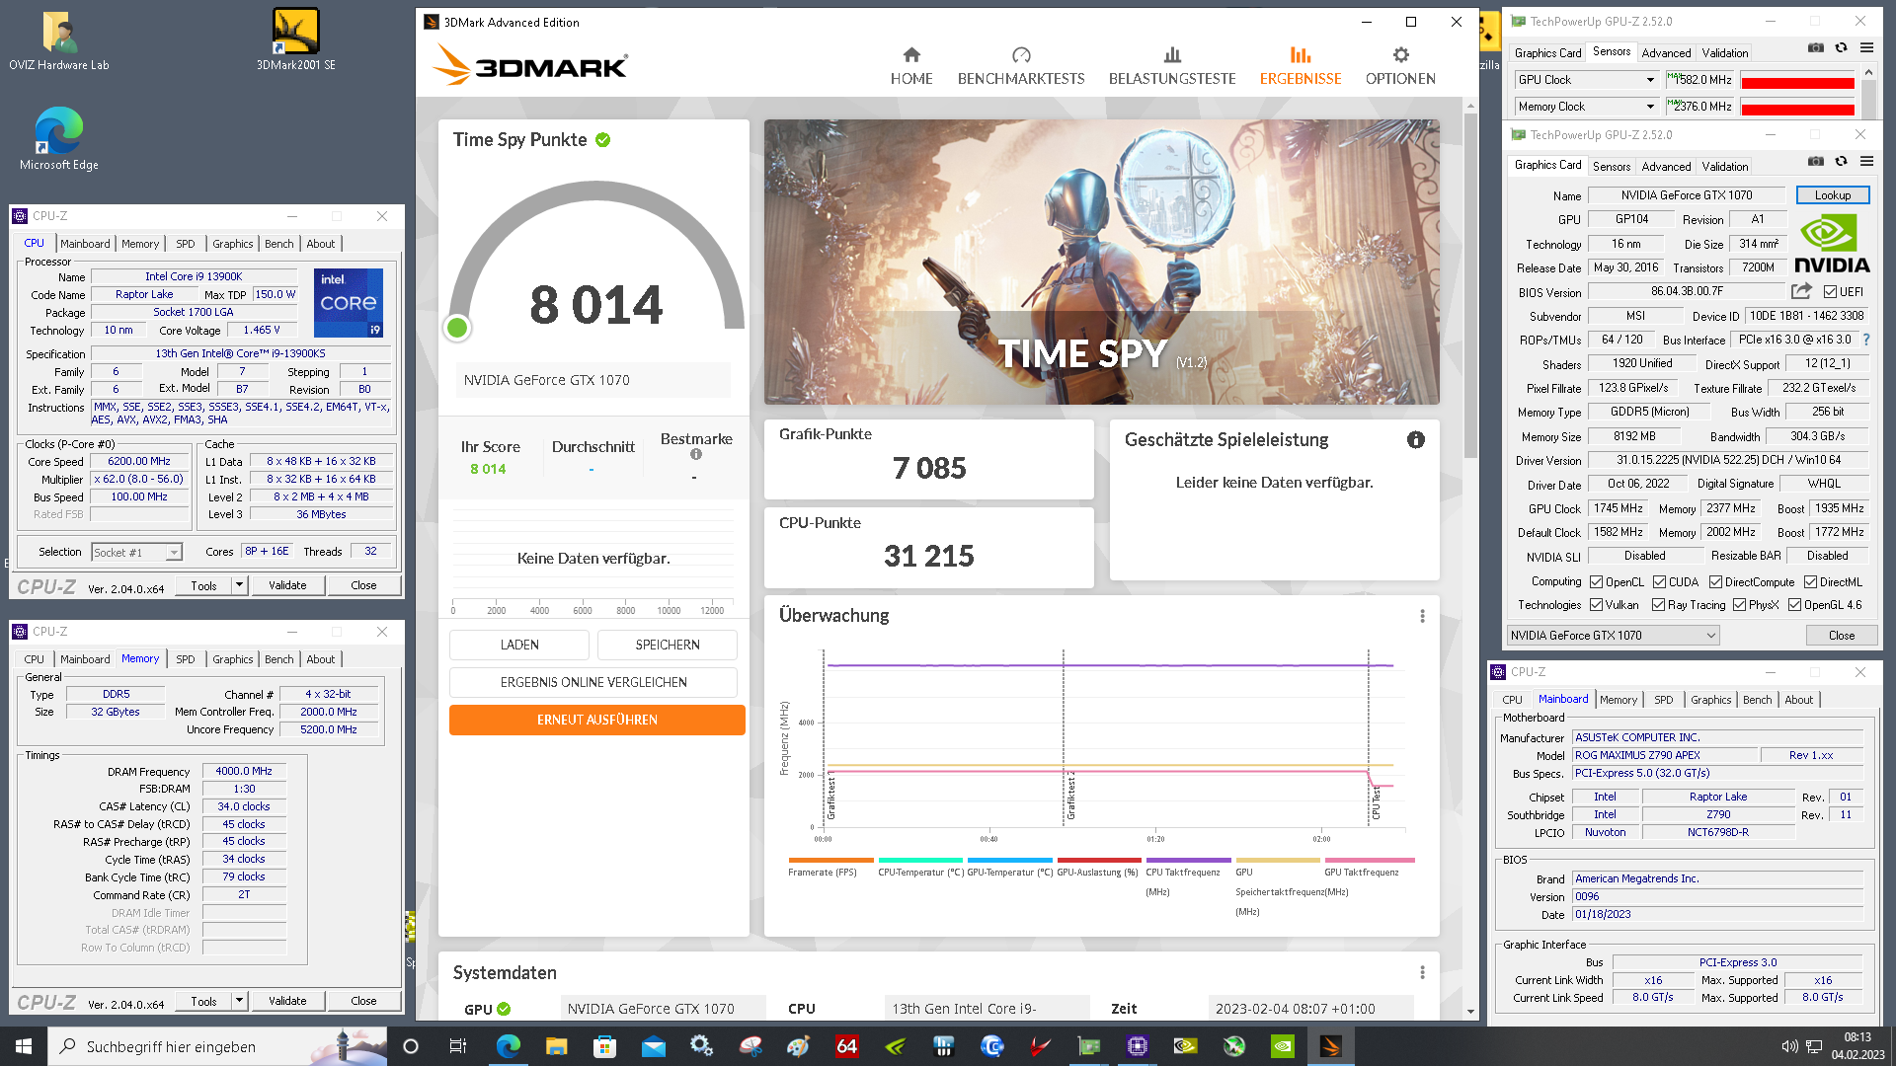Open BENCHMARKTESTS section in 3DMark
This screenshot has height=1066, width=1896.
tap(1021, 66)
